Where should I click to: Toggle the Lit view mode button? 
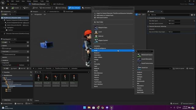coord(45,14)
